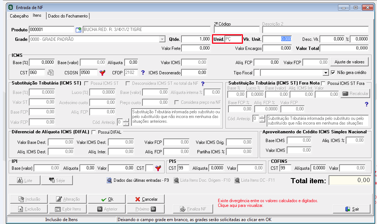
Task: Open help icon in ICMS ST Fora Nota section
Action: tap(366, 104)
